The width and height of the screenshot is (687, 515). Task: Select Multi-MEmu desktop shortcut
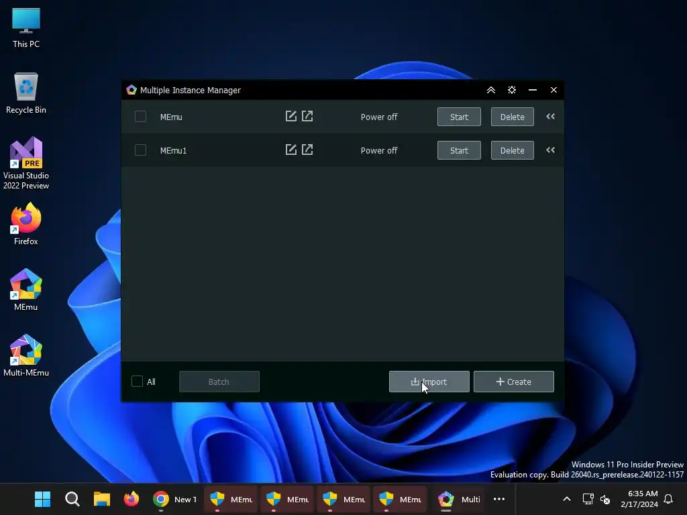26,355
